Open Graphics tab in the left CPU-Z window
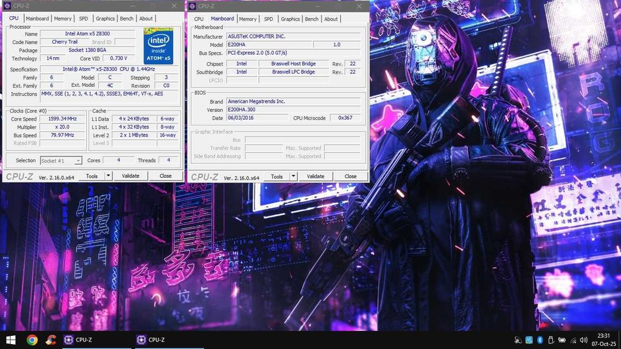 pyautogui.click(x=106, y=19)
